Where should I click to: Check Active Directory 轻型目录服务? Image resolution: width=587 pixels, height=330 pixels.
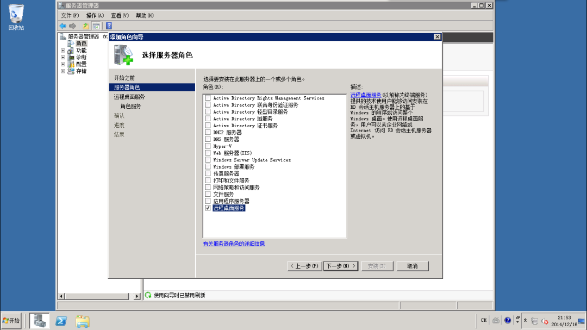pyautogui.click(x=208, y=111)
